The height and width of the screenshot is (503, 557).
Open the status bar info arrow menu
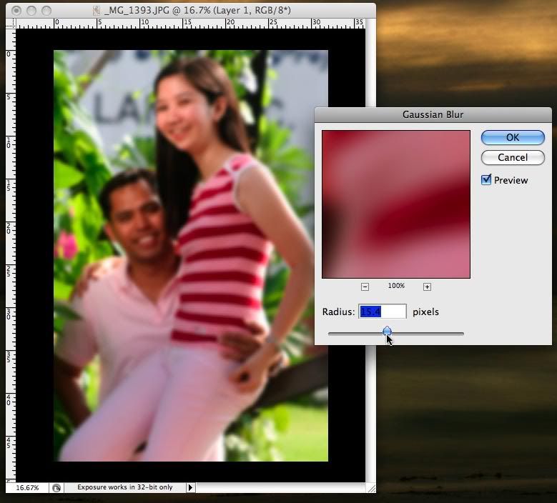click(190, 487)
